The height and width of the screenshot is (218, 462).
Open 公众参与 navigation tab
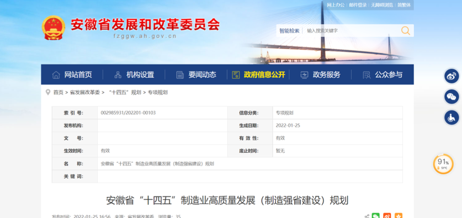[389, 75]
